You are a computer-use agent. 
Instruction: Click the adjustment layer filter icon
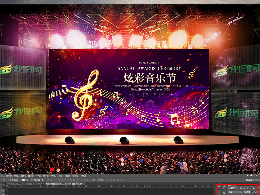pos(244,188)
